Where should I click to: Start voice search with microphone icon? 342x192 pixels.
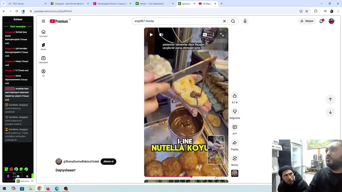(x=245, y=21)
